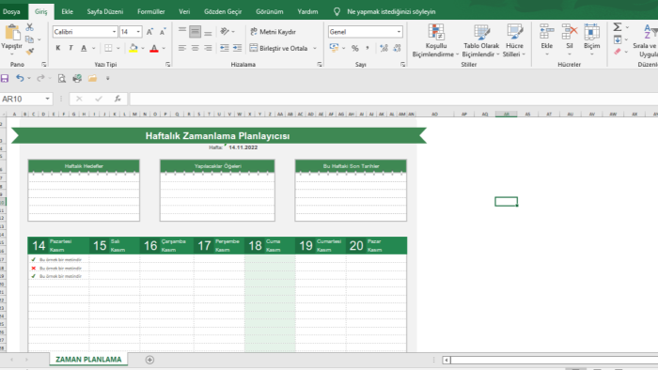Open the borders dropdown arrow
Viewport: 658px width, 370px height.
click(117, 49)
